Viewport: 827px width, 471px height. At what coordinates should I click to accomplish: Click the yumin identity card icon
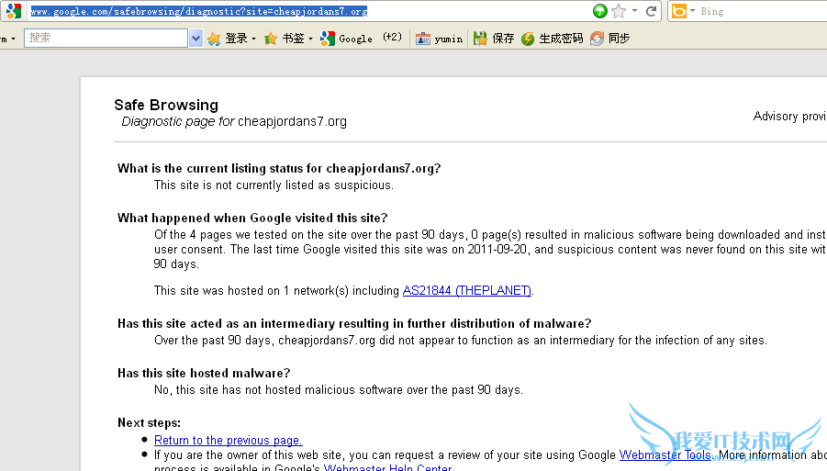(x=423, y=39)
